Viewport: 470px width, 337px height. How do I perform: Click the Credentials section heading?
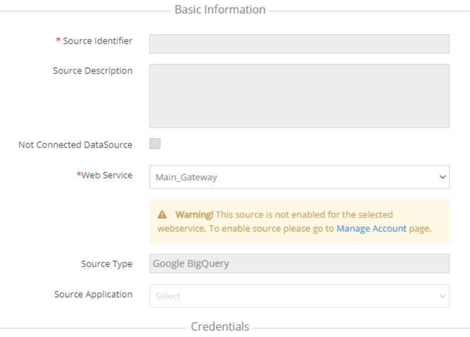(220, 327)
